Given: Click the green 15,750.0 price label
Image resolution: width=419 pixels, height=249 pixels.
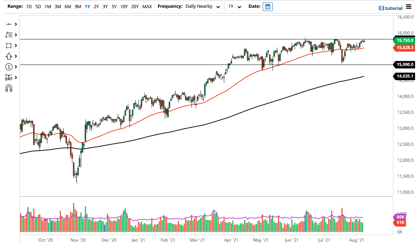Looking at the screenshot, I should coord(405,41).
